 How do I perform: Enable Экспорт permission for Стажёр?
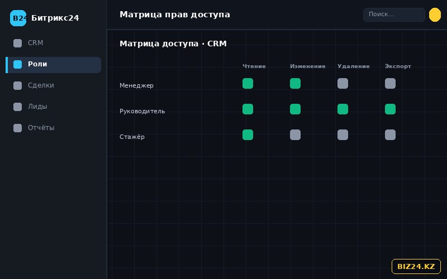coord(390,134)
